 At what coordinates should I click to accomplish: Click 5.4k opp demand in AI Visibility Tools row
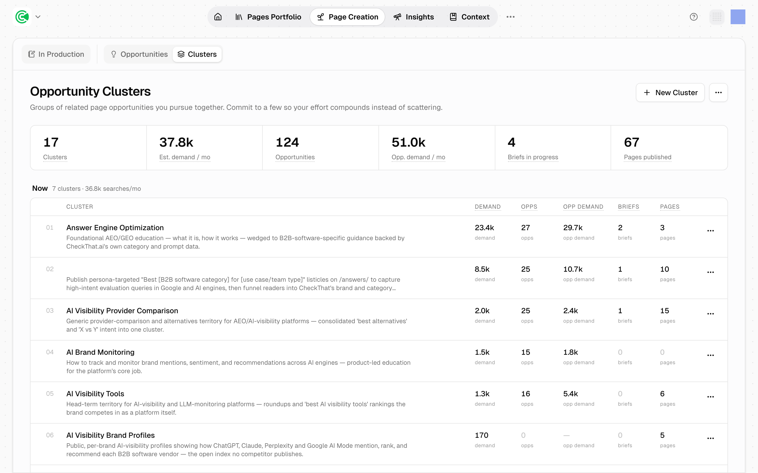pyautogui.click(x=570, y=394)
